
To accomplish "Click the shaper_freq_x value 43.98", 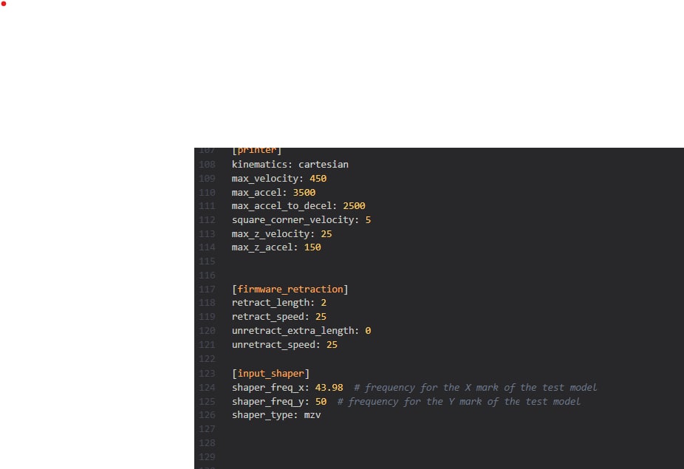I will pos(329,388).
